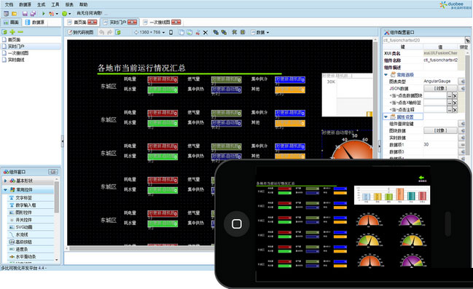
Task: Close the 实时门户 editor tab
Action: pyautogui.click(x=132, y=23)
